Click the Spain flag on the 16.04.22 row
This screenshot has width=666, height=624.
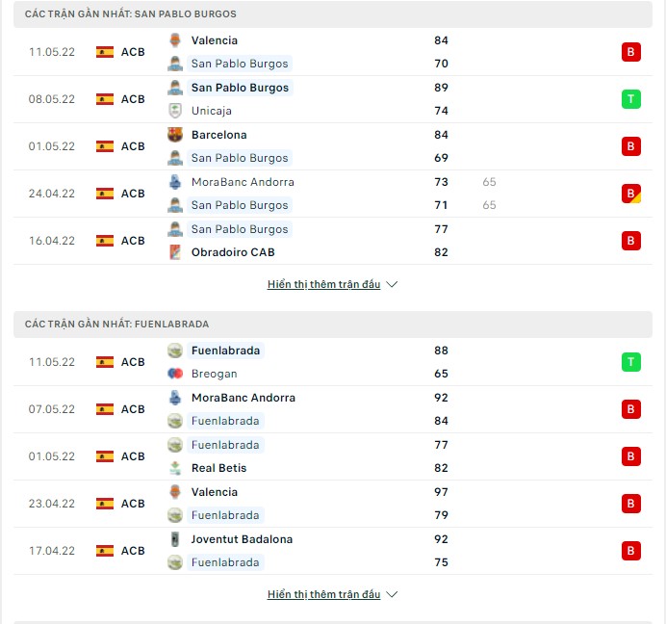[x=105, y=241]
